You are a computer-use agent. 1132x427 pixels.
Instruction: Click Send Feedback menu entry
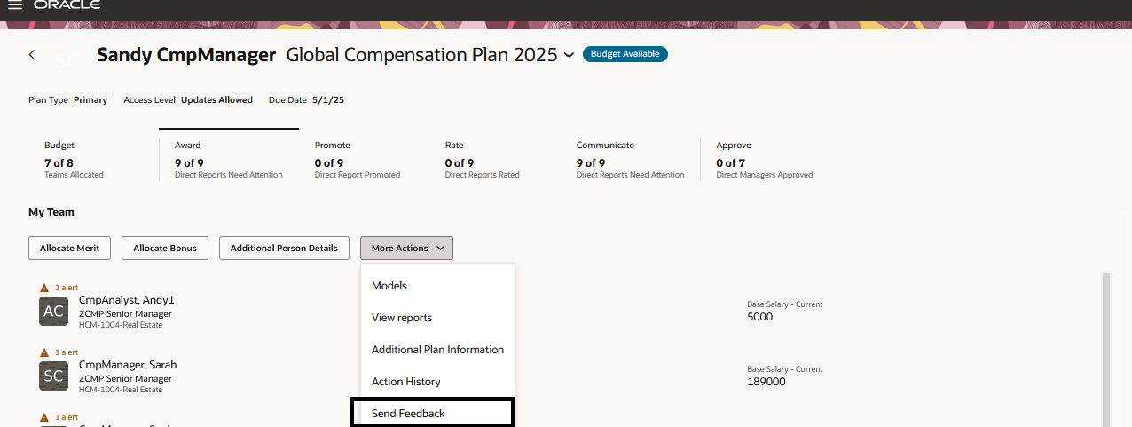tap(408, 414)
